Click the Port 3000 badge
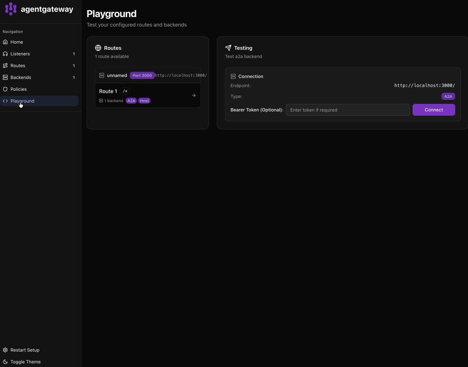The image size is (468, 367). 142,75
